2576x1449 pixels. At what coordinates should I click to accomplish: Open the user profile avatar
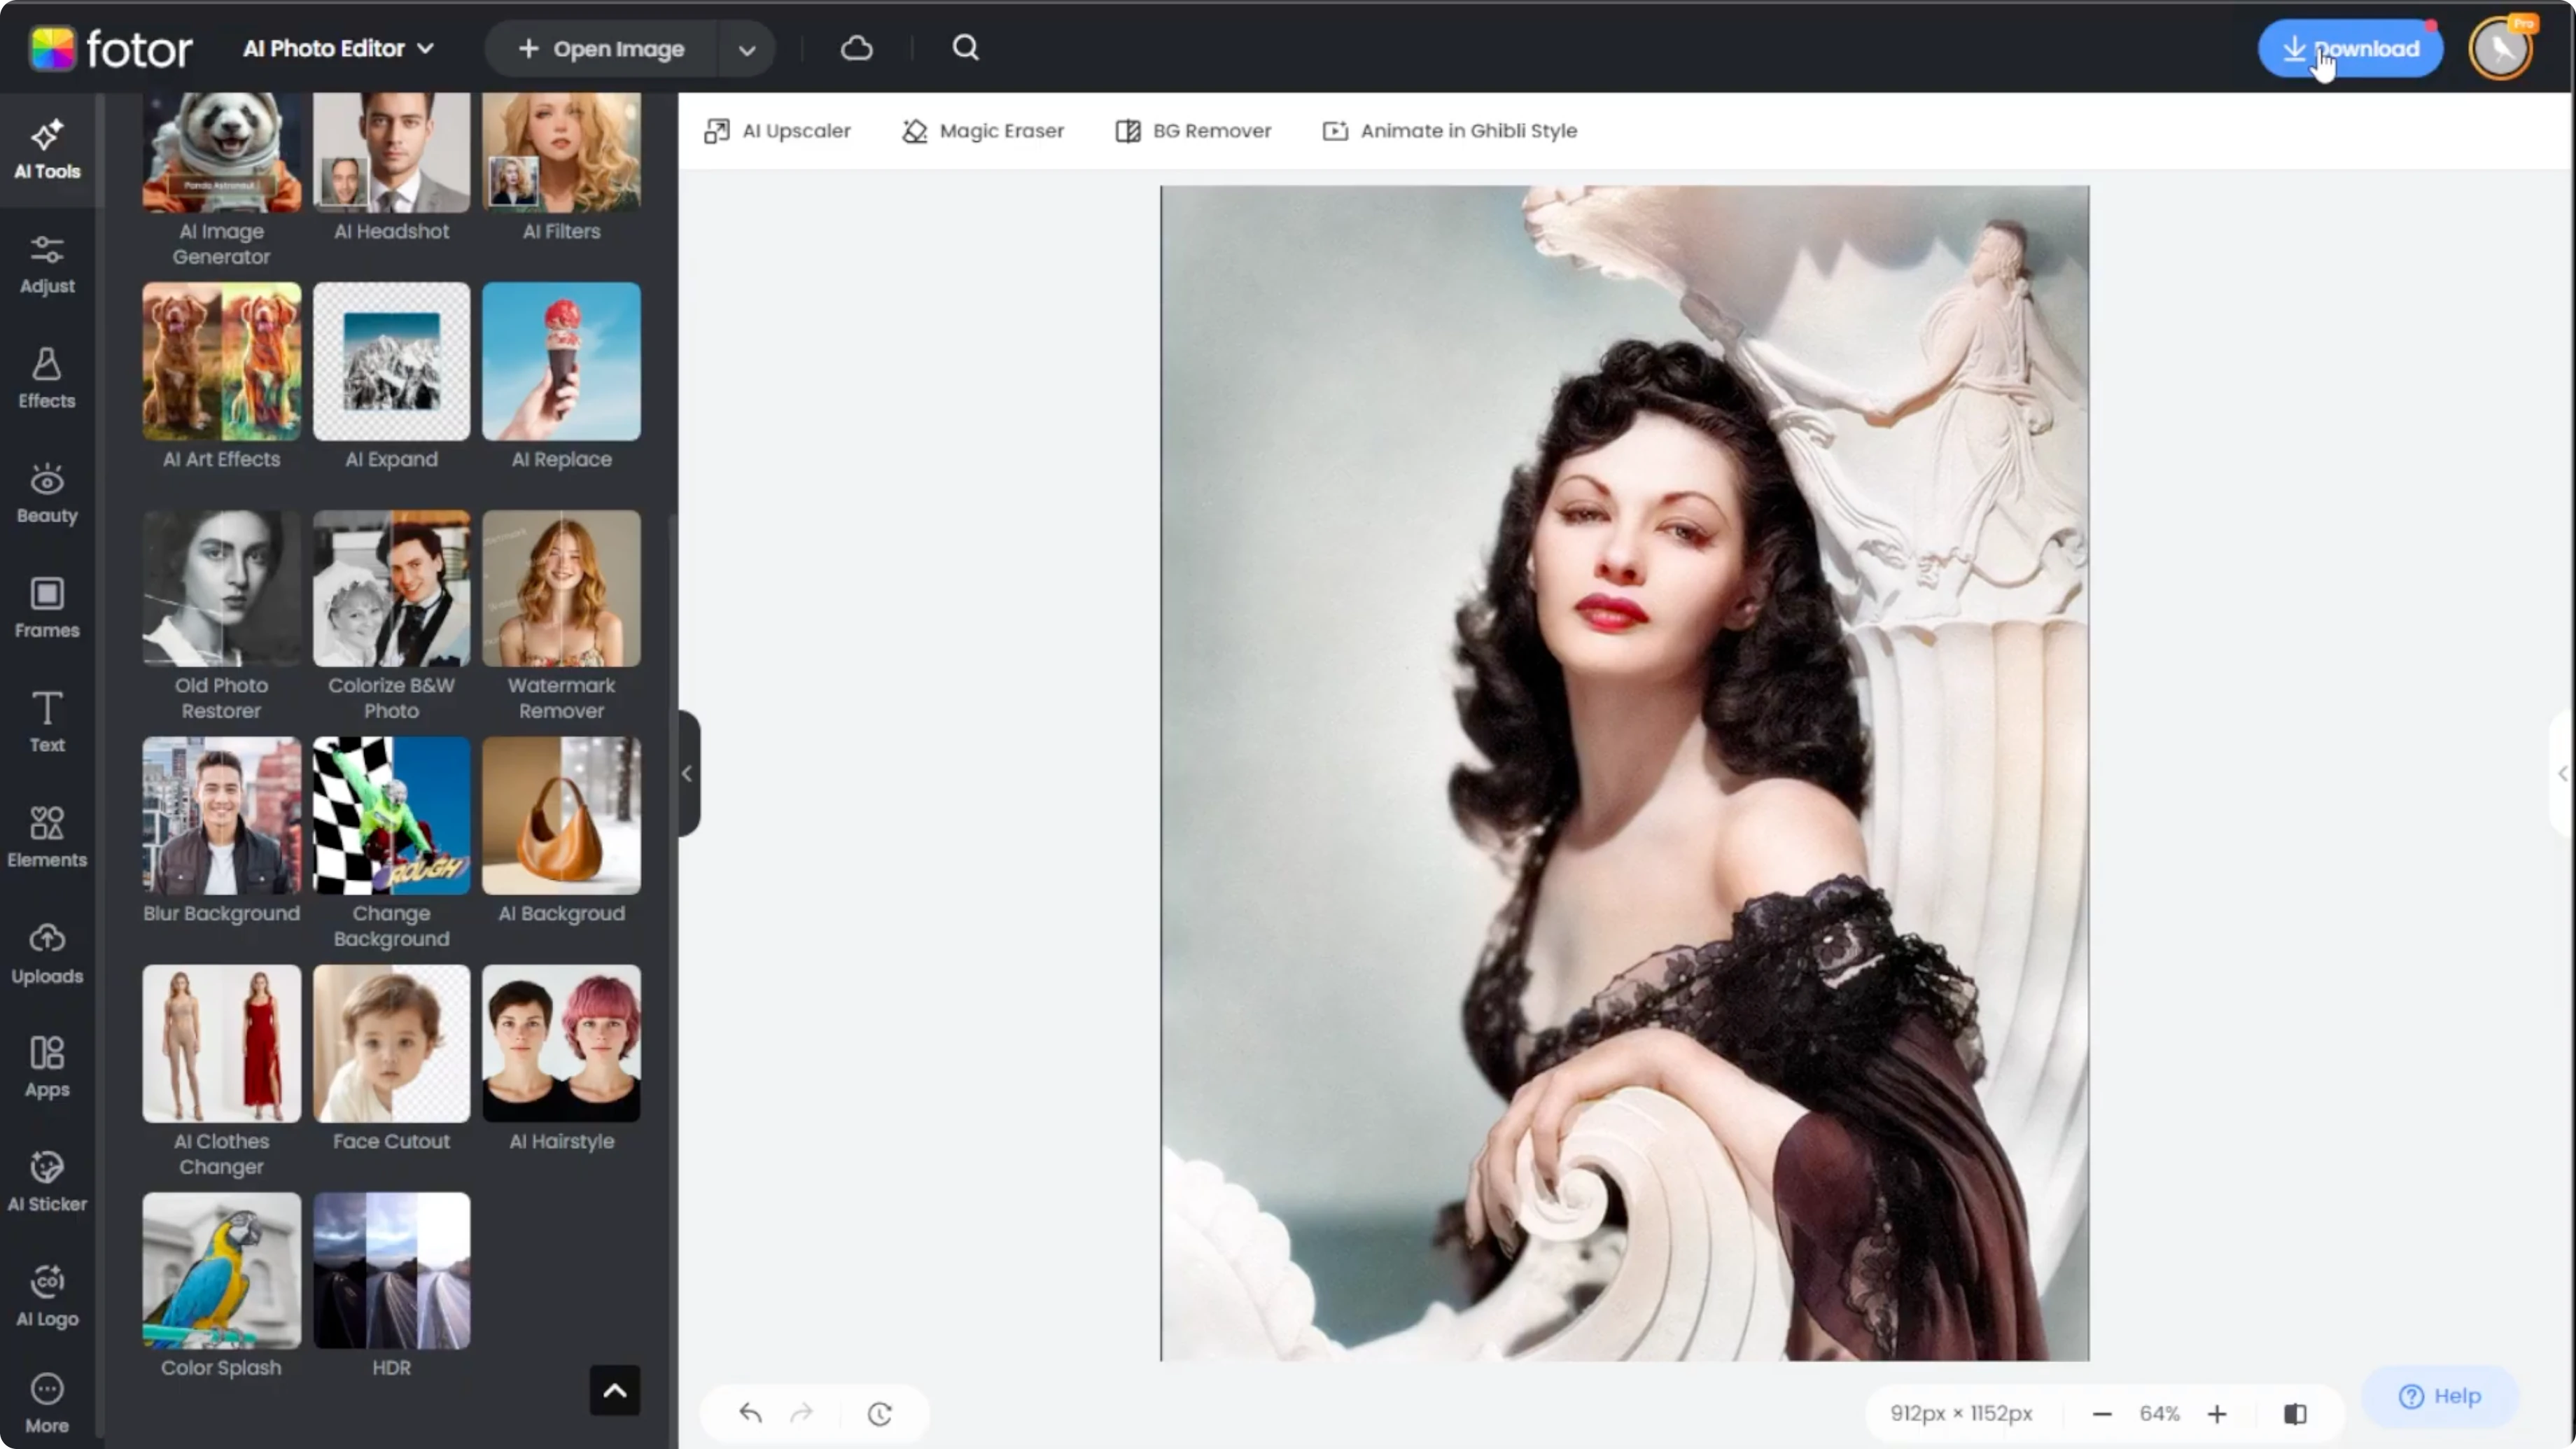click(2501, 48)
